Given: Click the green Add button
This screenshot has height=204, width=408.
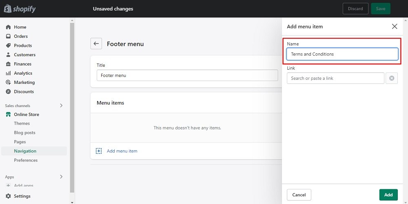Looking at the screenshot, I should coord(388,195).
